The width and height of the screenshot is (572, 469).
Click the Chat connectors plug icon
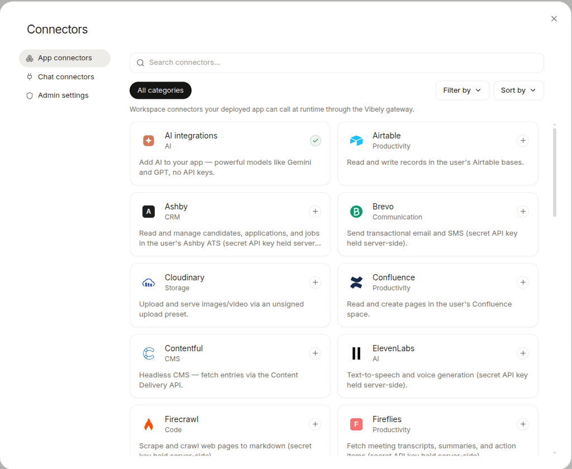[30, 77]
